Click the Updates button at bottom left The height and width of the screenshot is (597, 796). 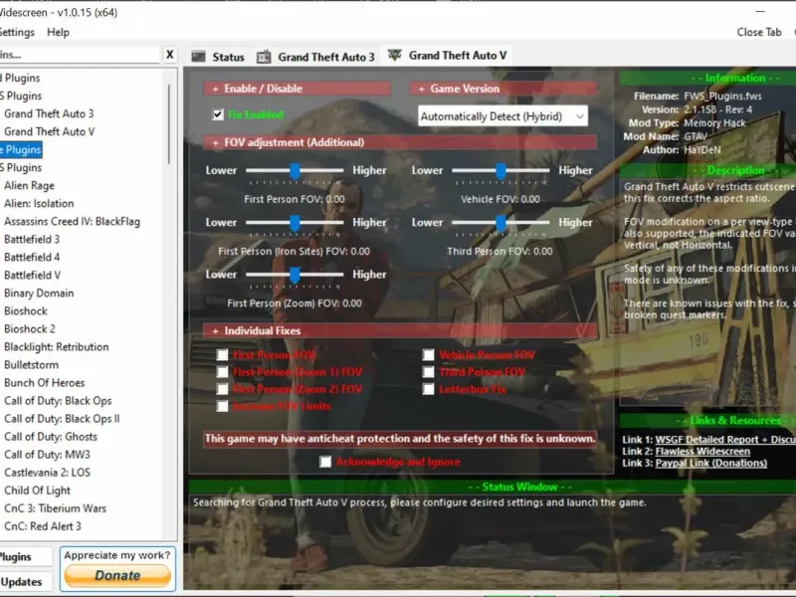pos(24,582)
